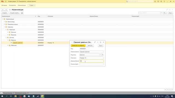The image size is (175, 98).
Task: Maximize the Самокат девочки dialog
Action: 101,42
